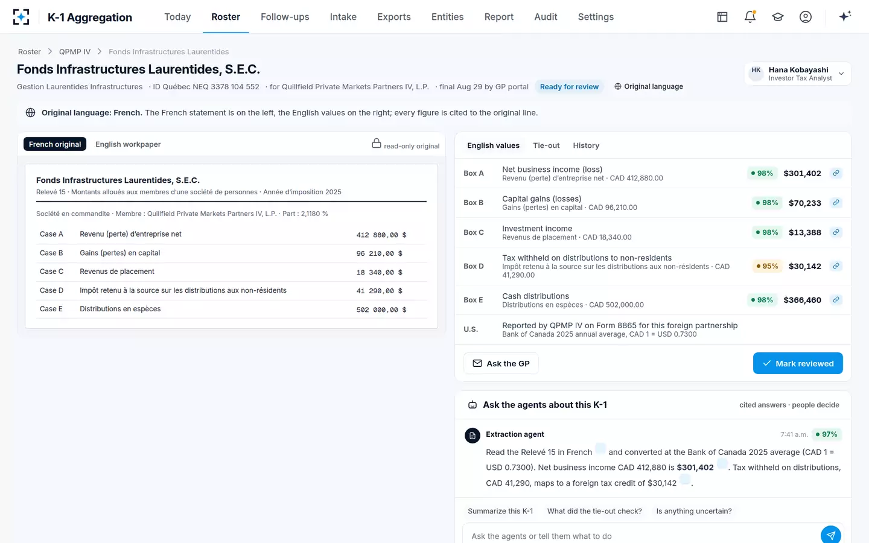The image size is (869, 543).
Task: Toggle the Original language chip
Action: 649,86
